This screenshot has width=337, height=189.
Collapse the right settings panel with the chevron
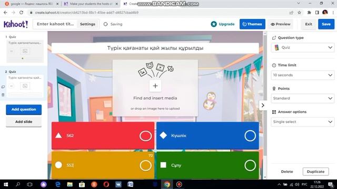point(263,105)
